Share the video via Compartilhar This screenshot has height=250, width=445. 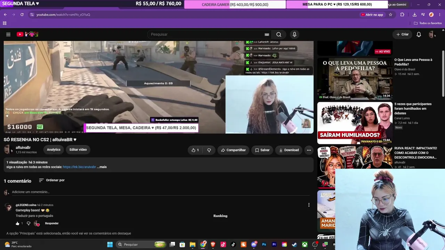coord(233,150)
